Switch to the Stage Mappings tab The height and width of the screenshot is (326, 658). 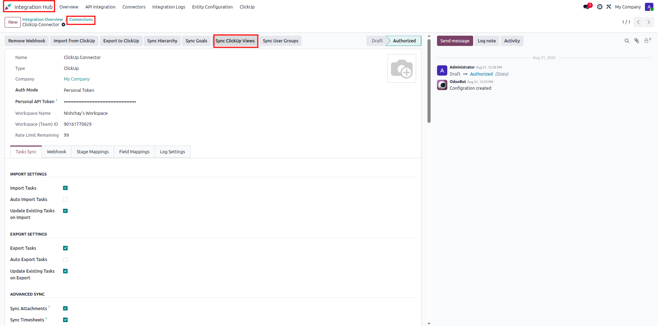pos(93,152)
